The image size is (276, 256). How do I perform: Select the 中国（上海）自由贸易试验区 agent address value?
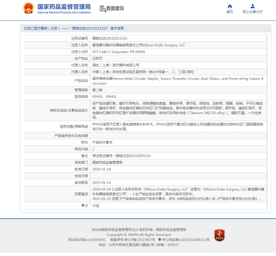point(143,72)
